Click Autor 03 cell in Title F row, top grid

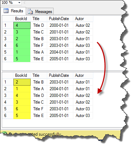point(83,45)
